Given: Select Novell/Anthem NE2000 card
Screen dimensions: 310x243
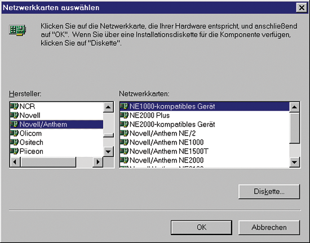Looking at the screenshot, I should [x=205, y=160].
